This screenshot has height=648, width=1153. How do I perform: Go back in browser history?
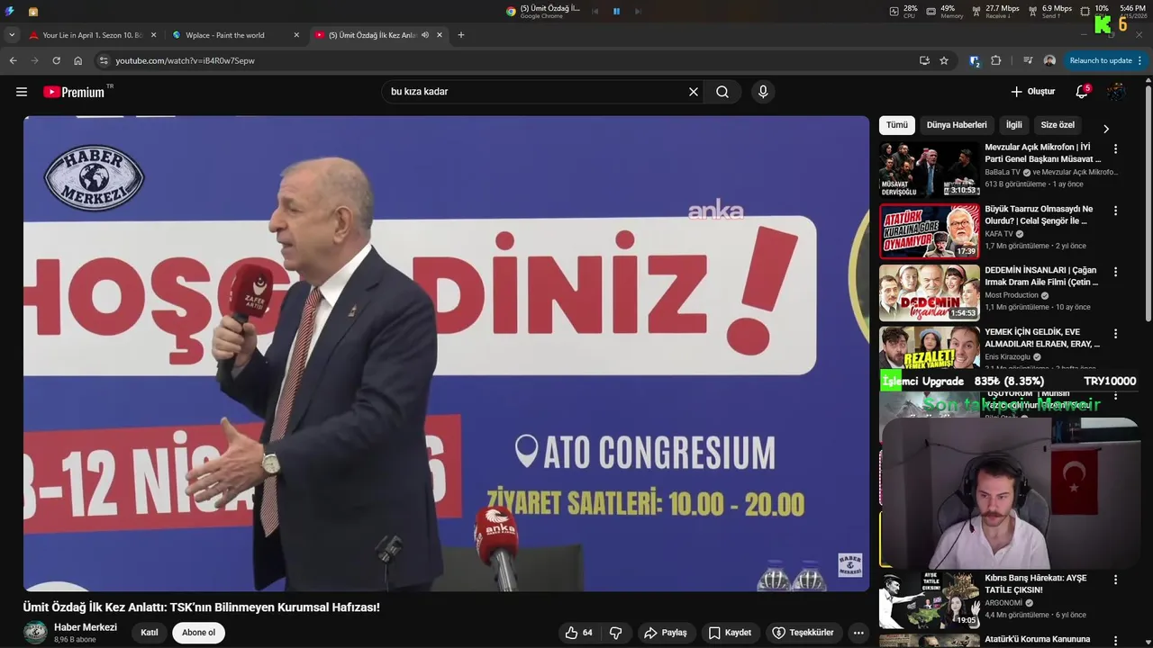pos(13,60)
